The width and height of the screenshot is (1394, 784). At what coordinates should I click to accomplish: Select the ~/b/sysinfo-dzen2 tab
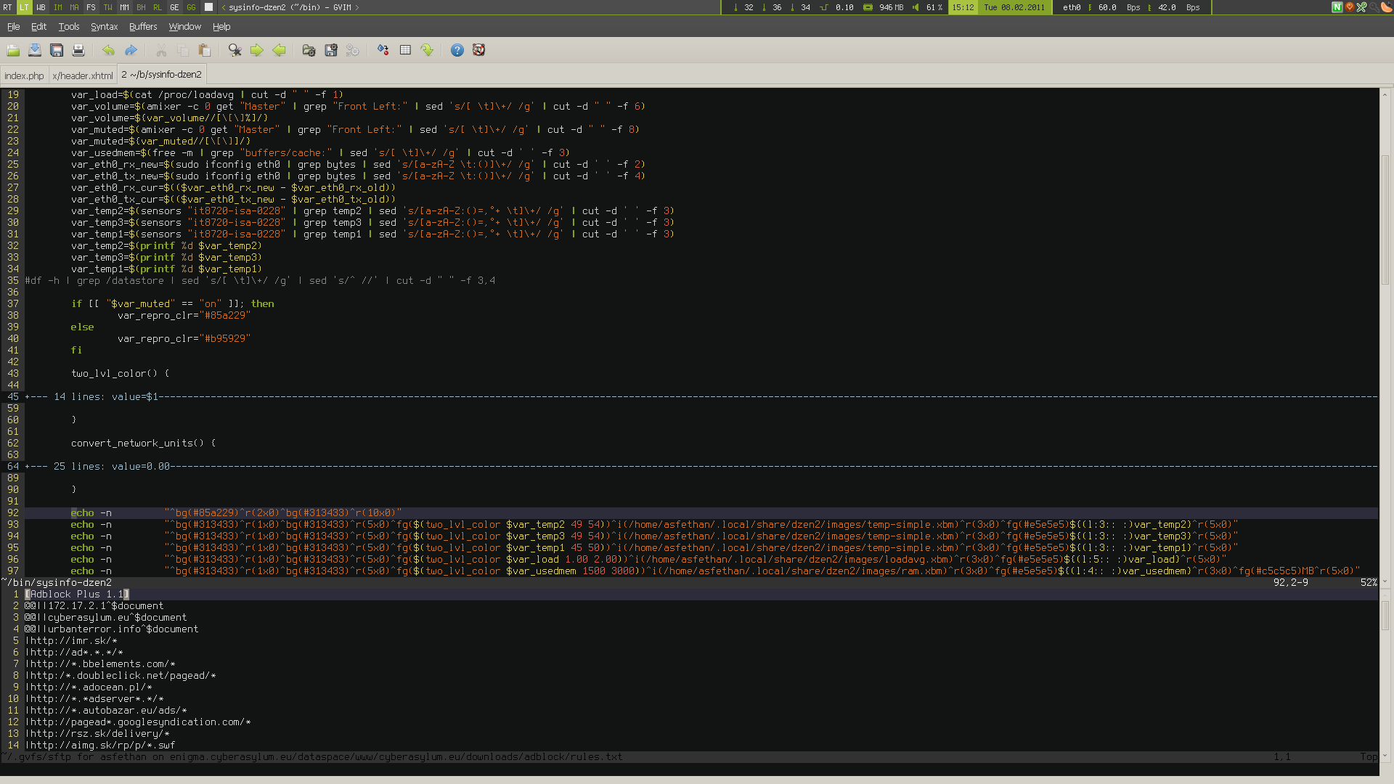click(x=162, y=74)
